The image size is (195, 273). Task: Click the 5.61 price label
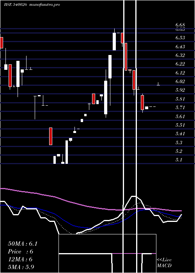[x=180, y=117]
